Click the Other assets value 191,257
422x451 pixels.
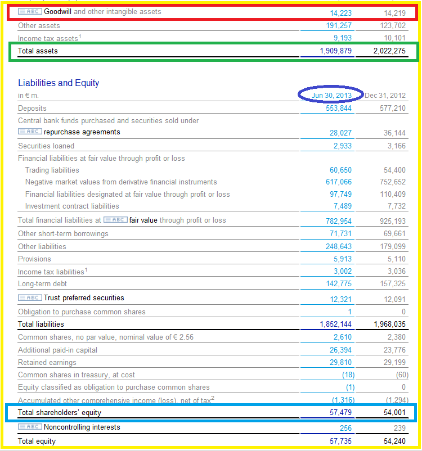click(x=339, y=26)
